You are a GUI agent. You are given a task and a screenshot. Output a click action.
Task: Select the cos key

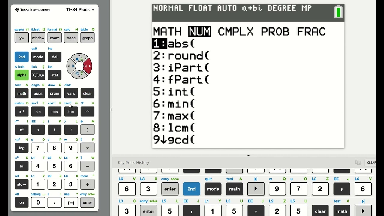55,112
